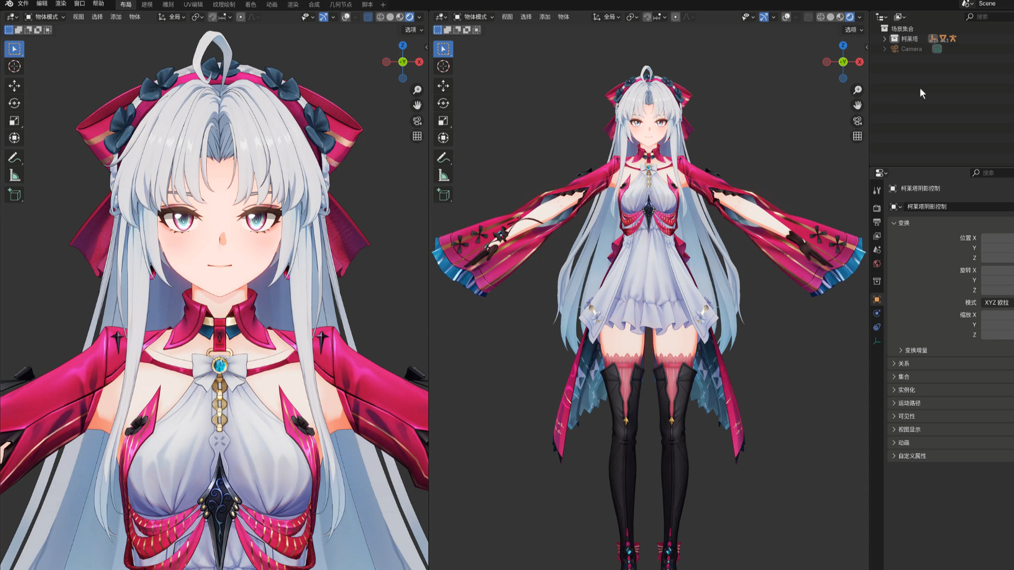Open the Physics properties tab
Image resolution: width=1014 pixels, height=570 pixels.
876,313
